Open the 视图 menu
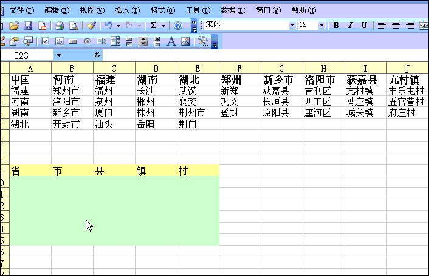429x276 pixels. click(92, 10)
